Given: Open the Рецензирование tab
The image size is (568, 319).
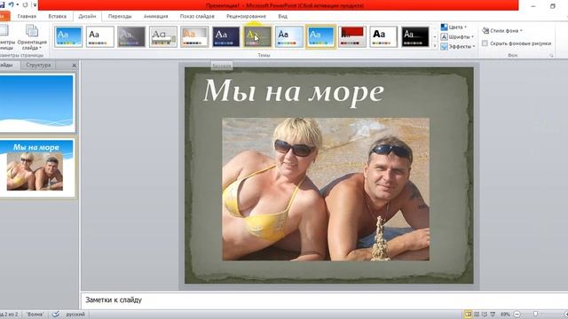Looking at the screenshot, I should (x=247, y=16).
